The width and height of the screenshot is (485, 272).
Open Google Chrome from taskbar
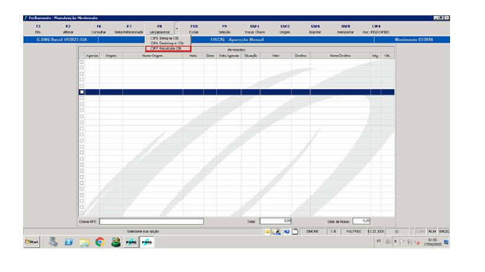(x=99, y=242)
